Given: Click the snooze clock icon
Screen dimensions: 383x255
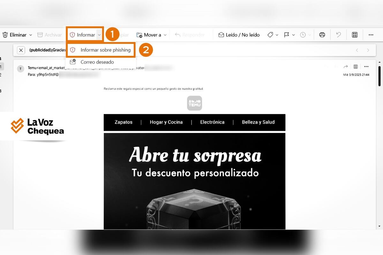Looking at the screenshot, I should [x=303, y=35].
